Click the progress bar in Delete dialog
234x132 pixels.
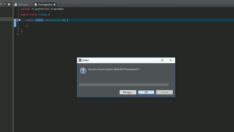click(x=124, y=85)
